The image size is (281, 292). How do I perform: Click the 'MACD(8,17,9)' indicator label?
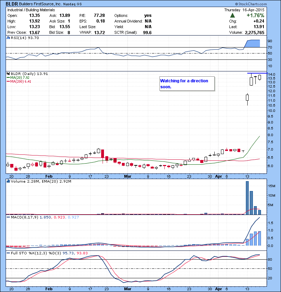25,217
